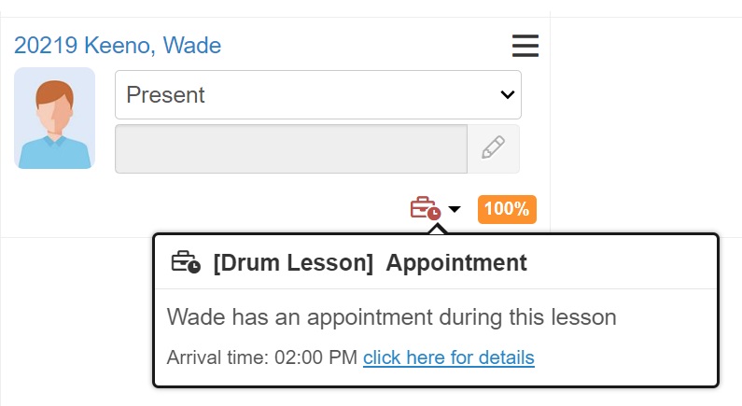Click the pencil edit icon beside comment field
The height and width of the screenshot is (406, 742).
(493, 148)
